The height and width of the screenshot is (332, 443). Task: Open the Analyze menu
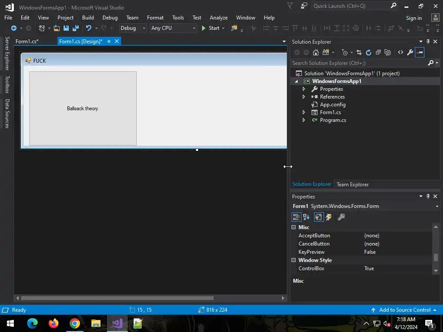(x=218, y=17)
